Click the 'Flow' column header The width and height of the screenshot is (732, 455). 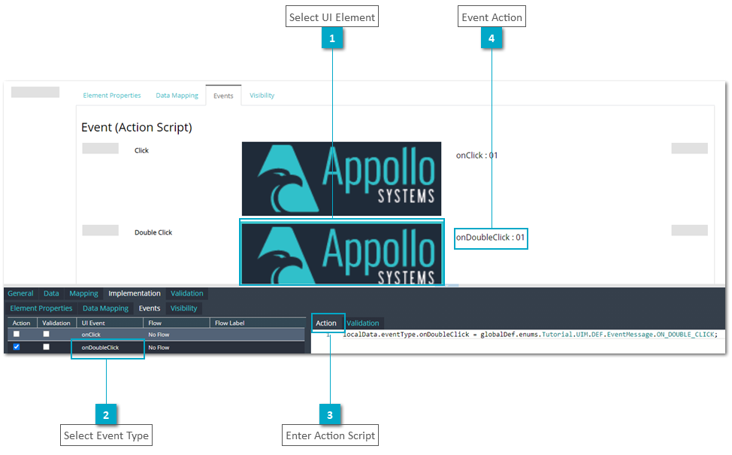tap(177, 323)
